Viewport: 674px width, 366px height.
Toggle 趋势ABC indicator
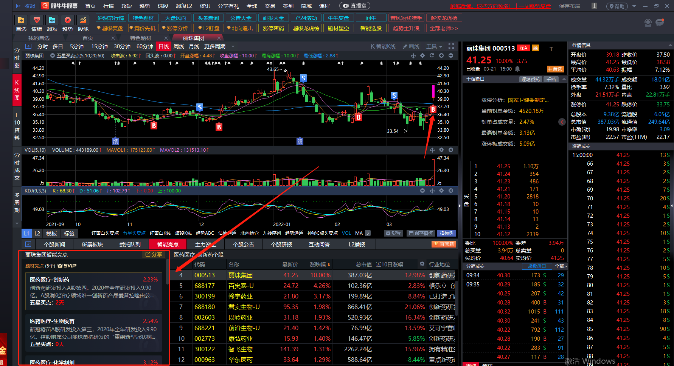(x=205, y=233)
